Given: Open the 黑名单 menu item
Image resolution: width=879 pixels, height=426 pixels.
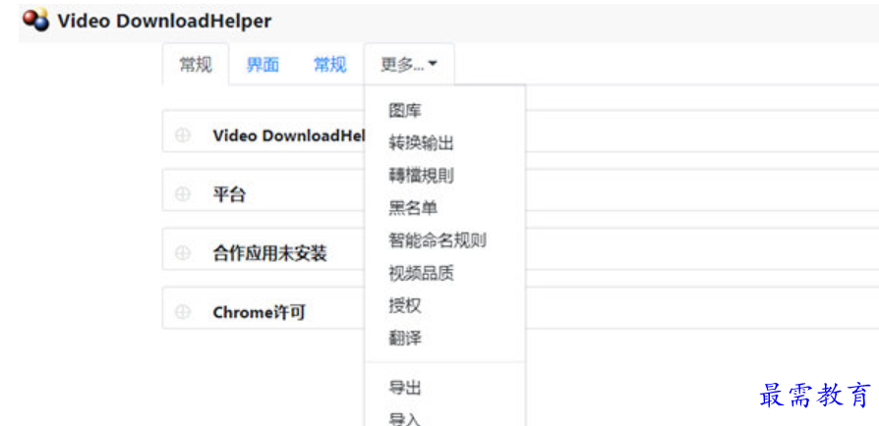Looking at the screenshot, I should (413, 208).
